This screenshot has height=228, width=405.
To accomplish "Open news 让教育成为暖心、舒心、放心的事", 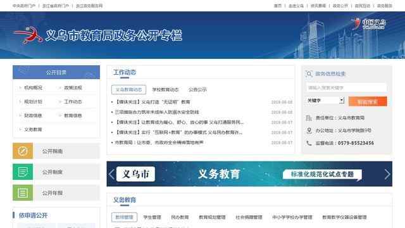I will [179, 122].
